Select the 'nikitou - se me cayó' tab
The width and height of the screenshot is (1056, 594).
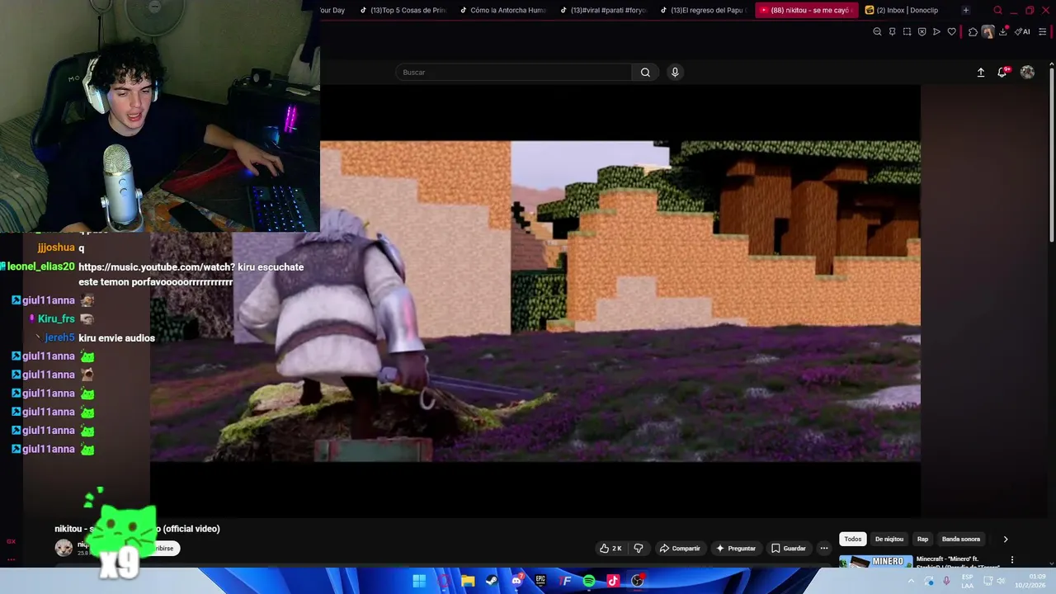pyautogui.click(x=805, y=11)
